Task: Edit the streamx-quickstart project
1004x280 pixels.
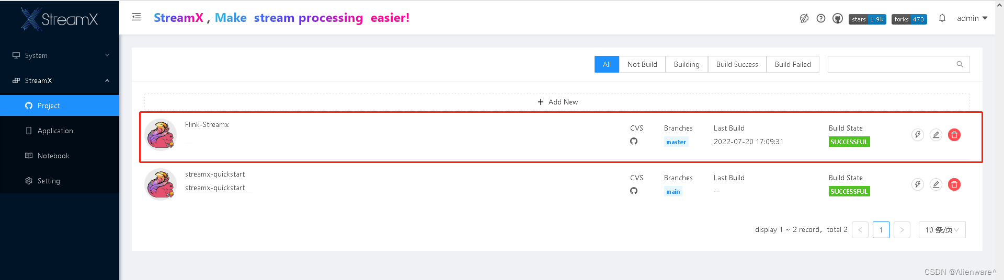Action: (x=936, y=184)
